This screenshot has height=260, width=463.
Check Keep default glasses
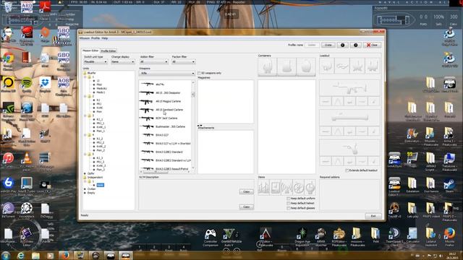[289, 208]
